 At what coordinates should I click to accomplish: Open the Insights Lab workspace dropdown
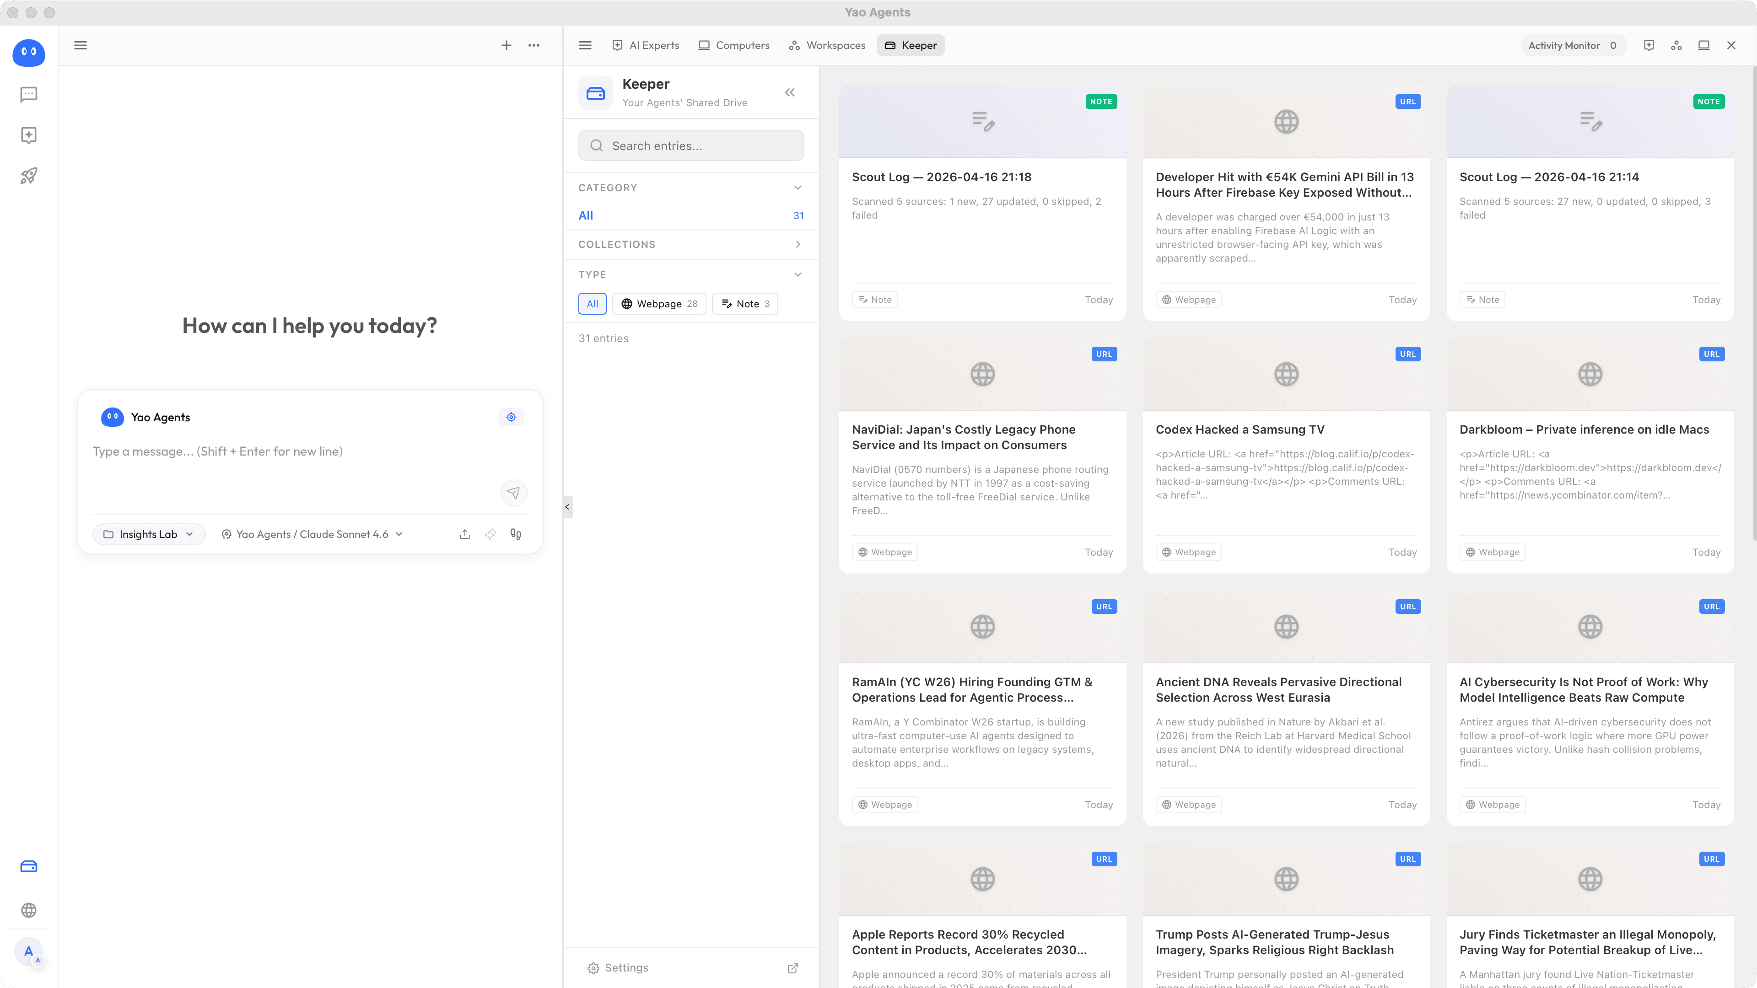coord(149,535)
